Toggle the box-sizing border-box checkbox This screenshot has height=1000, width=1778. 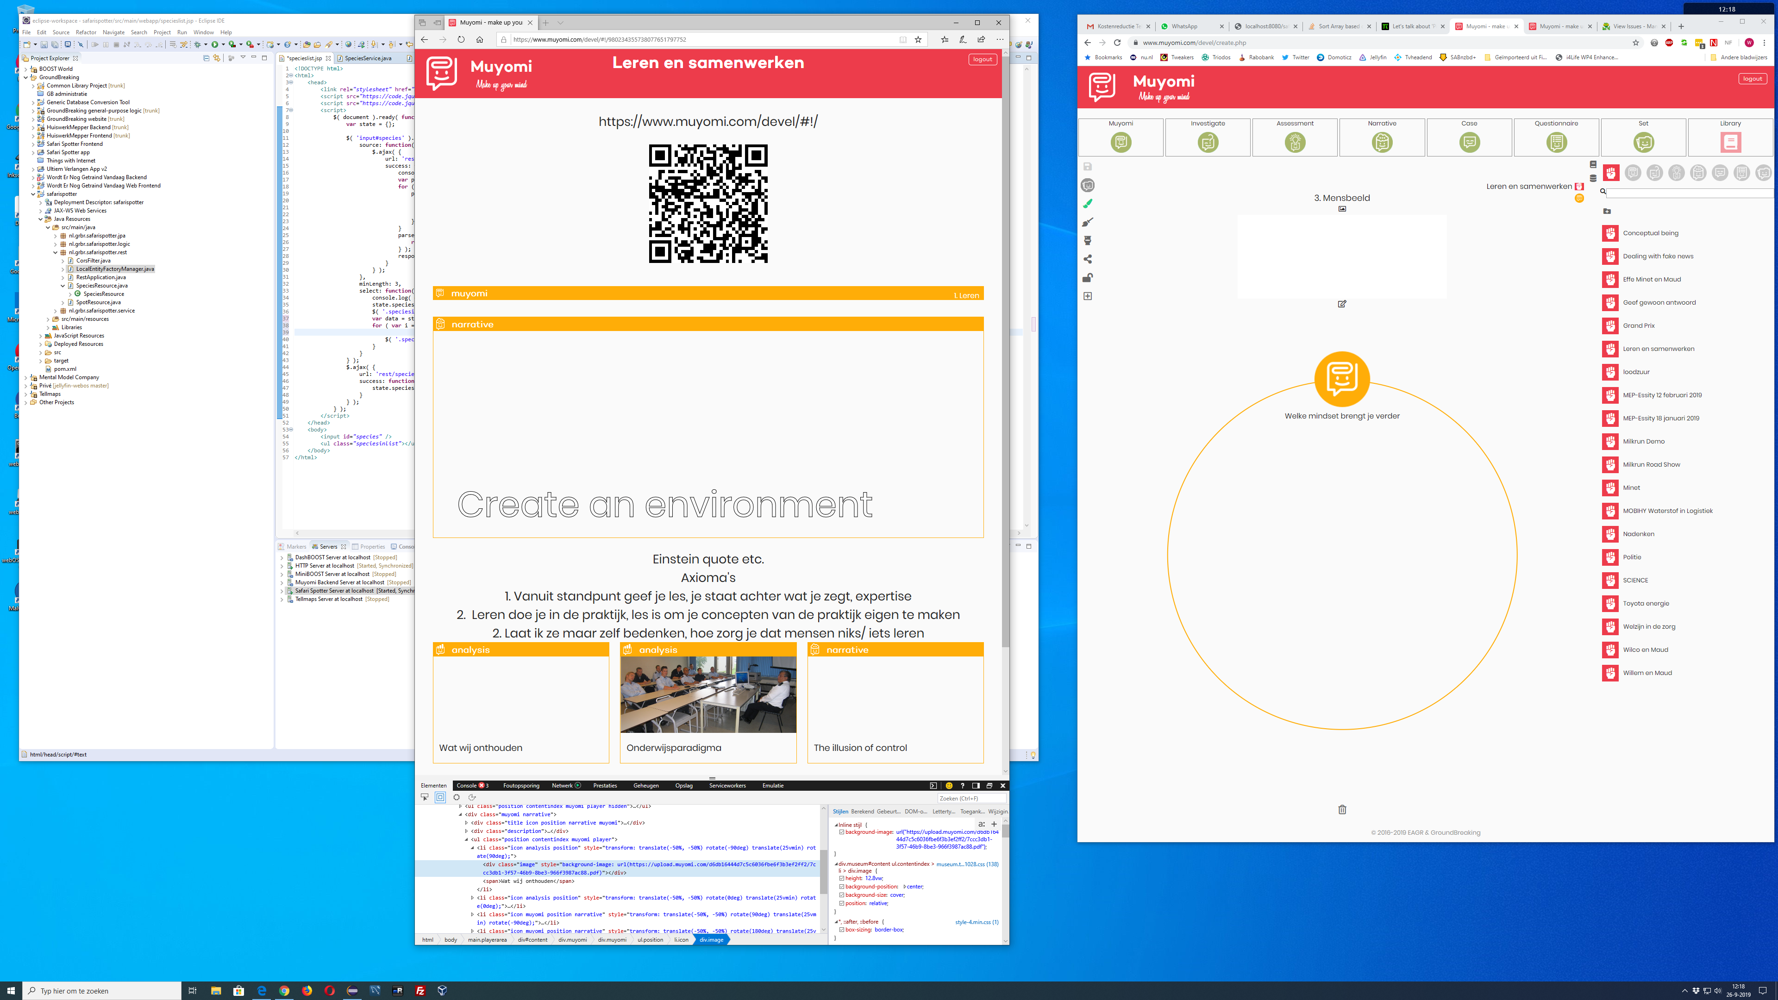coord(841,930)
